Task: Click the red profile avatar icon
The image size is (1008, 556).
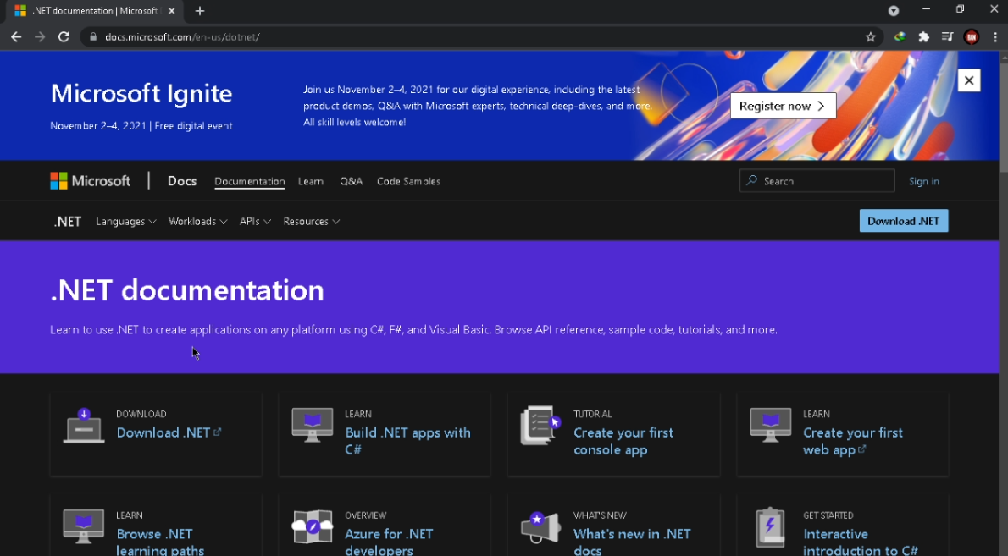Action: (972, 37)
